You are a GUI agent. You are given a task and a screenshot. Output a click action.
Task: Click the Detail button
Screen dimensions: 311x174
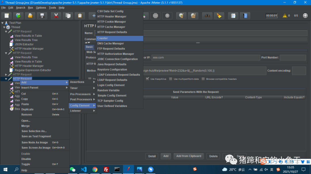point(152,156)
